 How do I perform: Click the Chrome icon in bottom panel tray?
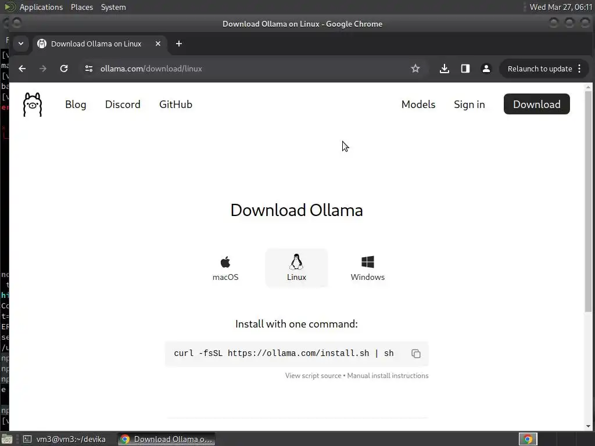click(528, 439)
